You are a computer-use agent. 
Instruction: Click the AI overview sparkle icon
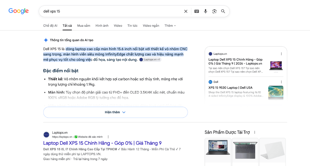(x=46, y=40)
